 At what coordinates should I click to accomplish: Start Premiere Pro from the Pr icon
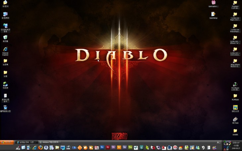(x=113, y=147)
